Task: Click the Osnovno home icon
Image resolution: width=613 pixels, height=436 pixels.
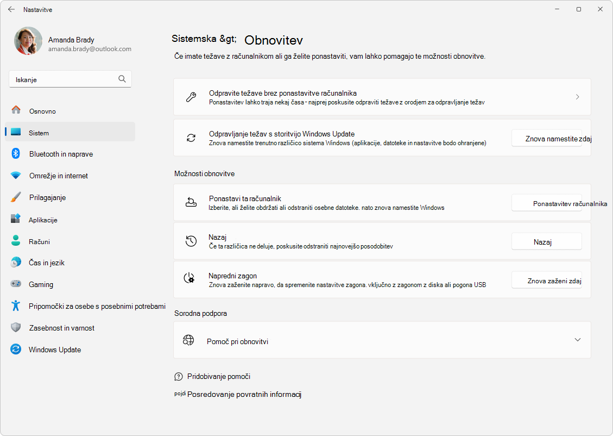Action: (x=16, y=110)
